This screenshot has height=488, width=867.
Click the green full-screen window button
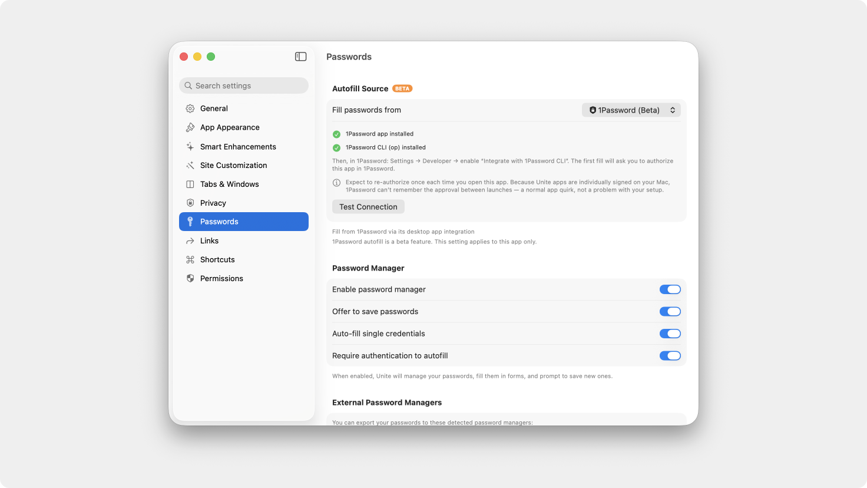click(211, 57)
